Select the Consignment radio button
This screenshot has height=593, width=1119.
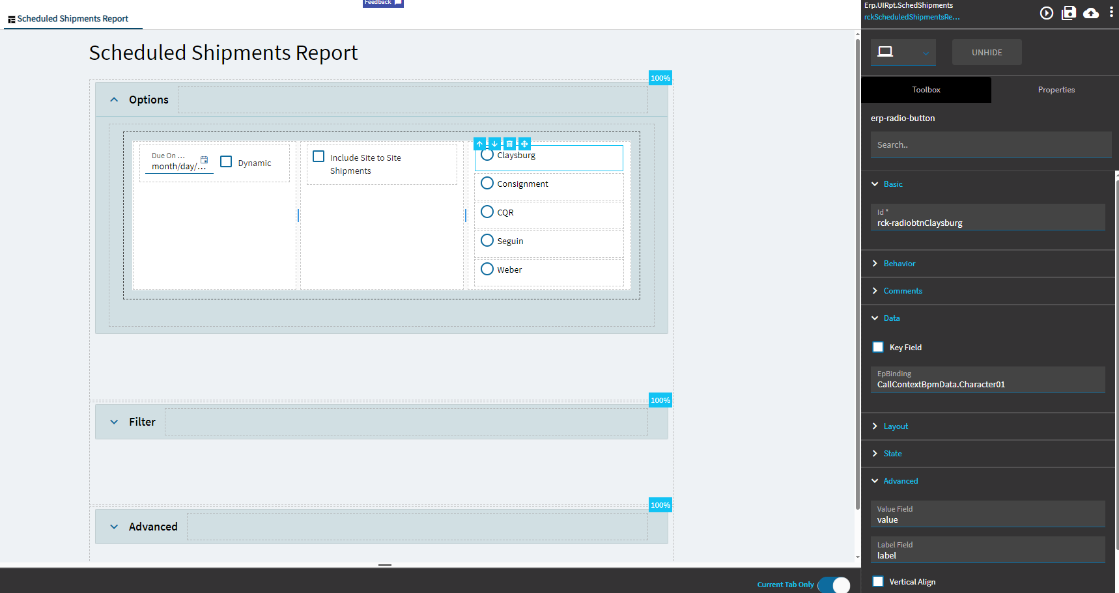(x=487, y=184)
